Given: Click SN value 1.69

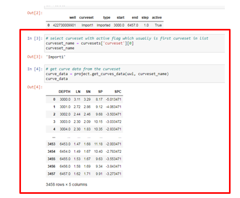Looking at the screenshot, I should click(87, 166).
